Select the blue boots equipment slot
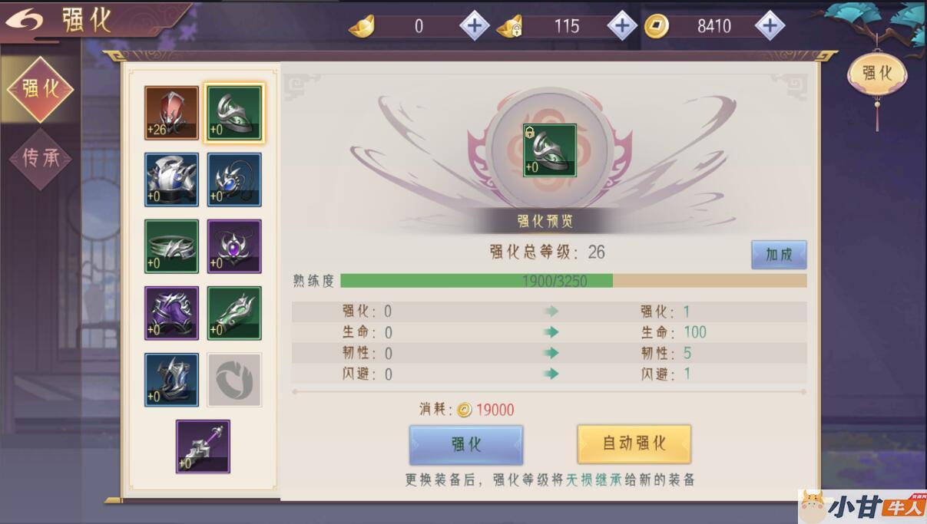 tap(171, 380)
